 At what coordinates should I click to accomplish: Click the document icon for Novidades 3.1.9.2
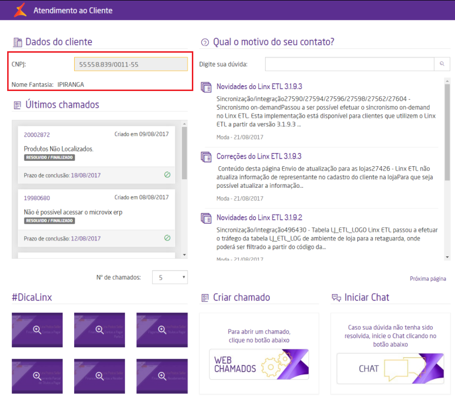coord(206,218)
